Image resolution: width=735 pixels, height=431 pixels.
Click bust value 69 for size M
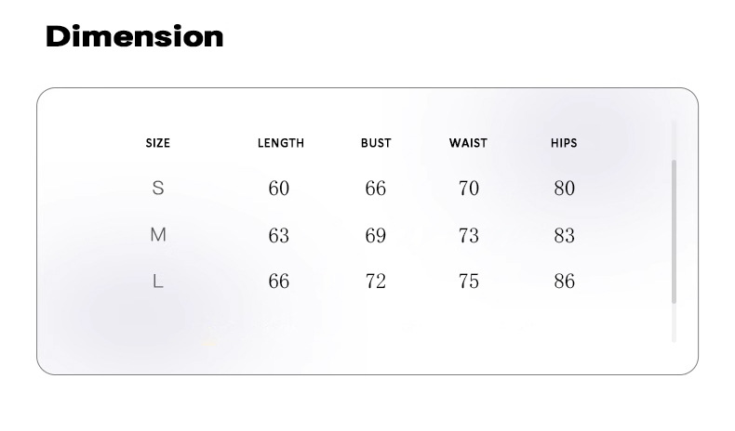tap(375, 236)
